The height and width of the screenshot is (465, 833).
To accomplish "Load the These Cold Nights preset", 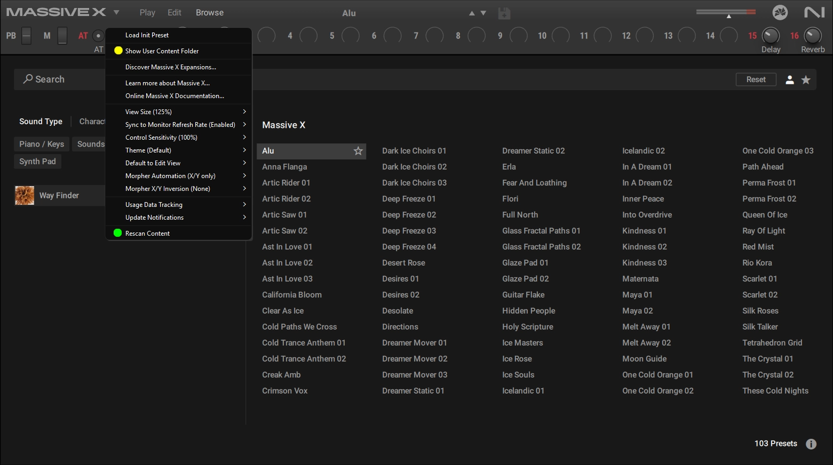I will tap(775, 391).
